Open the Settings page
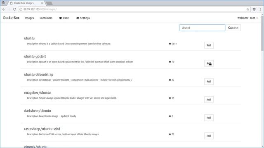Viewport: 264px width, 148px height. 83,18
